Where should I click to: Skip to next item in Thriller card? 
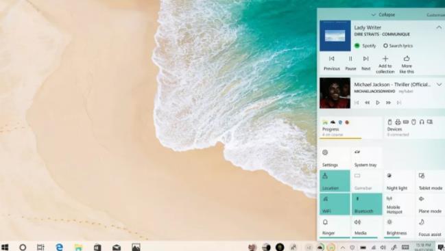399,103
